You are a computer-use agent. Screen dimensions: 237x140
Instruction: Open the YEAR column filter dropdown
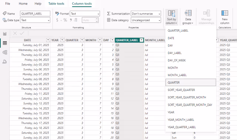(x=62, y=40)
